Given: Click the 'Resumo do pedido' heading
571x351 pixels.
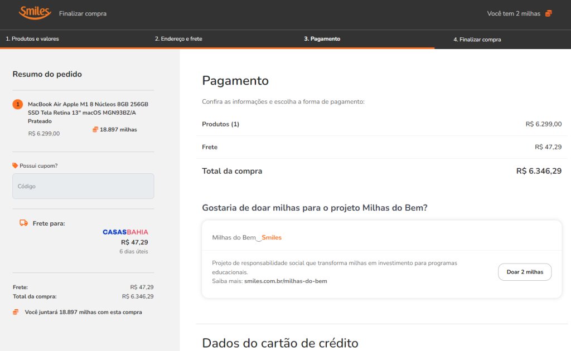Looking at the screenshot, I should coord(47,74).
